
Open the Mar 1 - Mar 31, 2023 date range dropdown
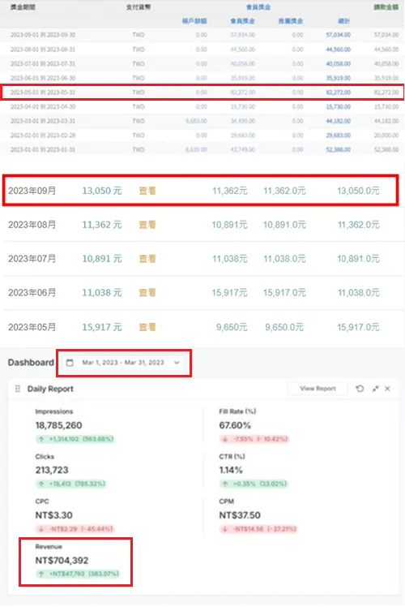tap(124, 363)
